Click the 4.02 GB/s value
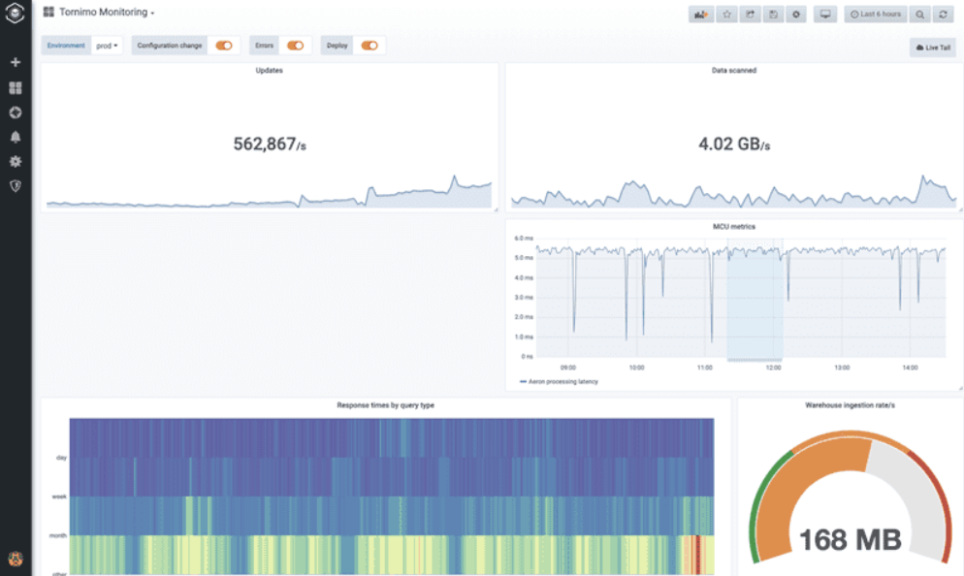Image resolution: width=964 pixels, height=576 pixels. pyautogui.click(x=734, y=144)
